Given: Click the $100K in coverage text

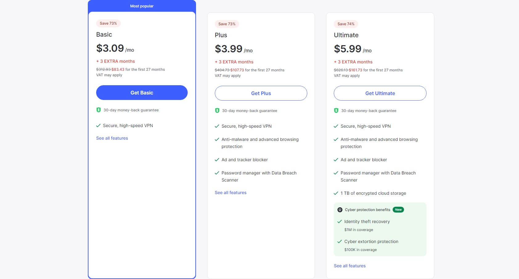Looking at the screenshot, I should click(x=361, y=250).
